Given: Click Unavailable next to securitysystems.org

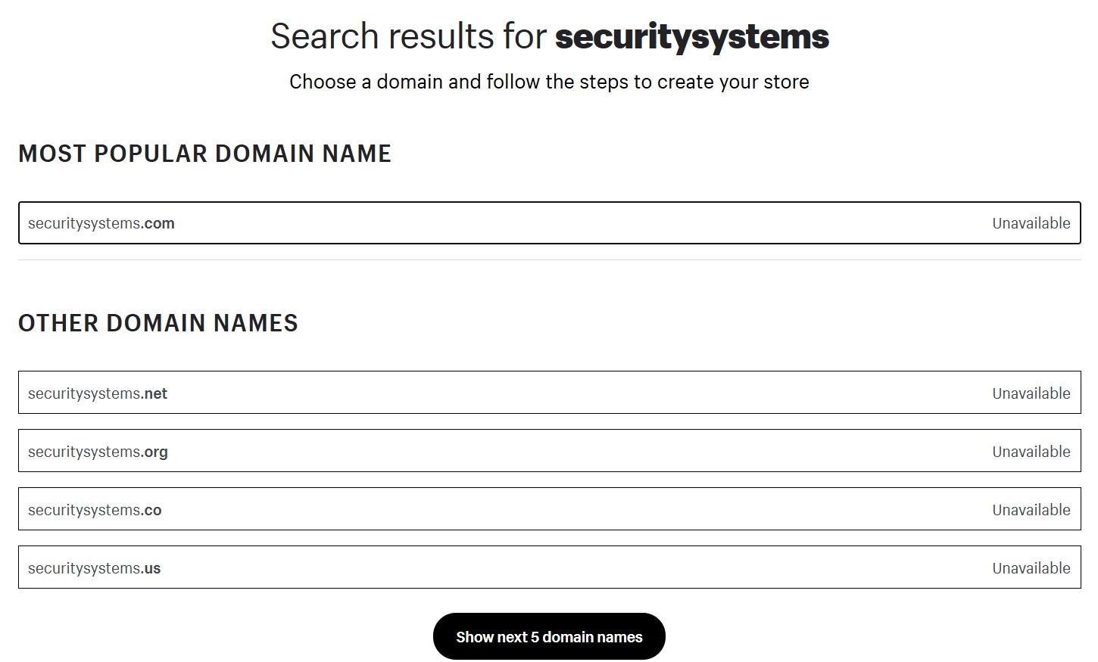Looking at the screenshot, I should 1031,451.
